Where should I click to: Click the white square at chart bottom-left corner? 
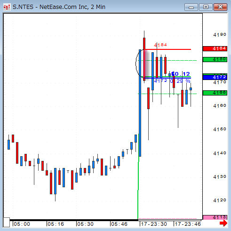(x=7, y=222)
